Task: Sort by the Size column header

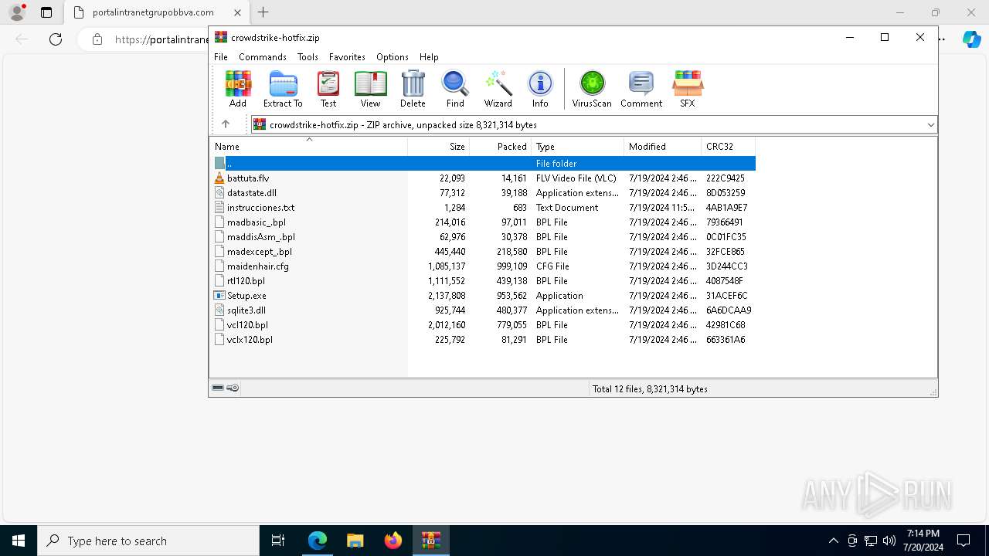Action: point(439,147)
